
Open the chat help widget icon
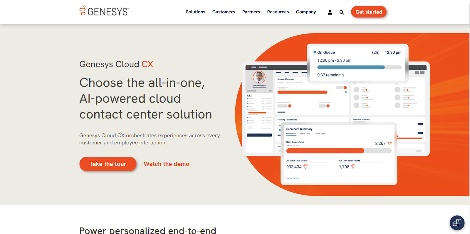[x=457, y=223]
